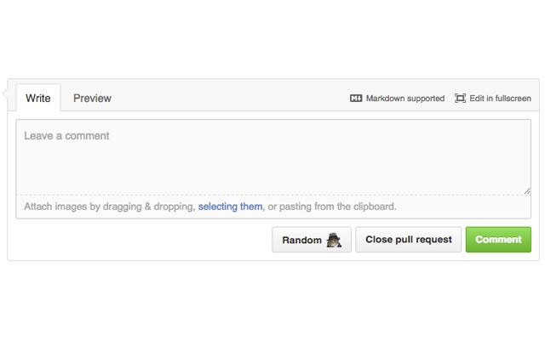545x340 pixels.
Task: Click the Attach images drop zone bar
Action: 273,207
